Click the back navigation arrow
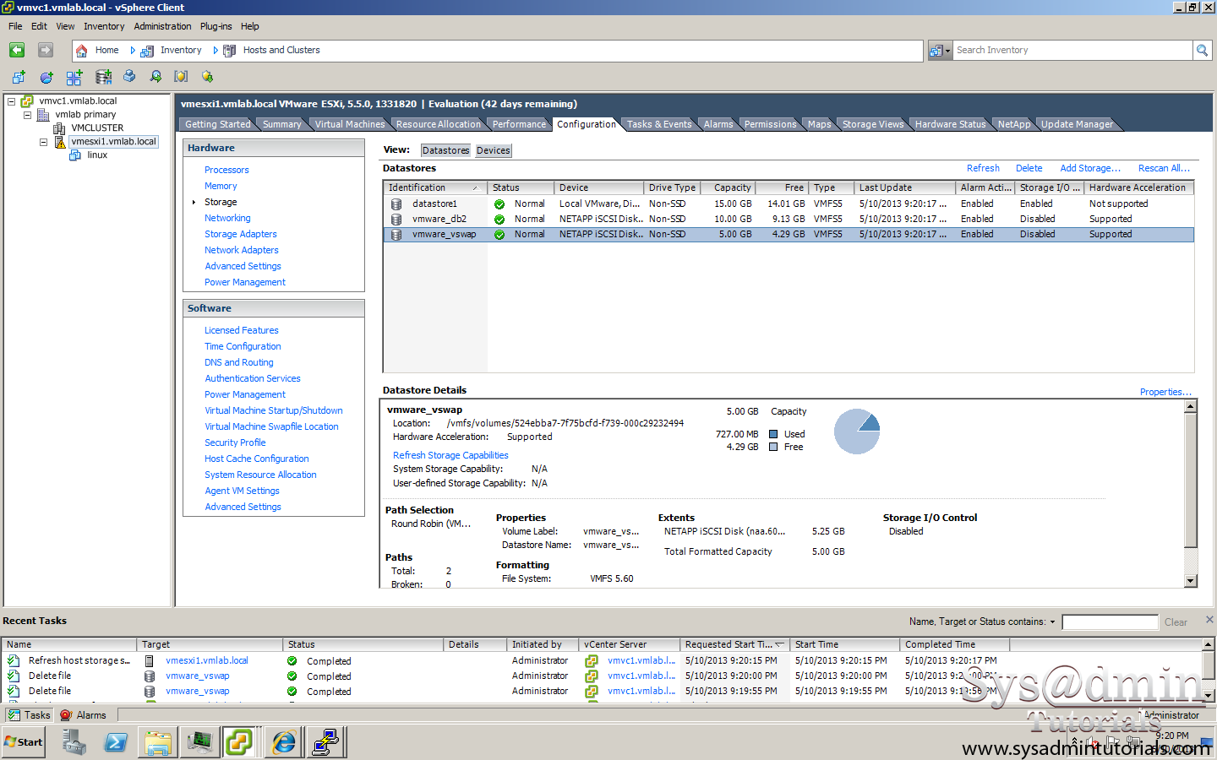The height and width of the screenshot is (760, 1217). pos(17,51)
